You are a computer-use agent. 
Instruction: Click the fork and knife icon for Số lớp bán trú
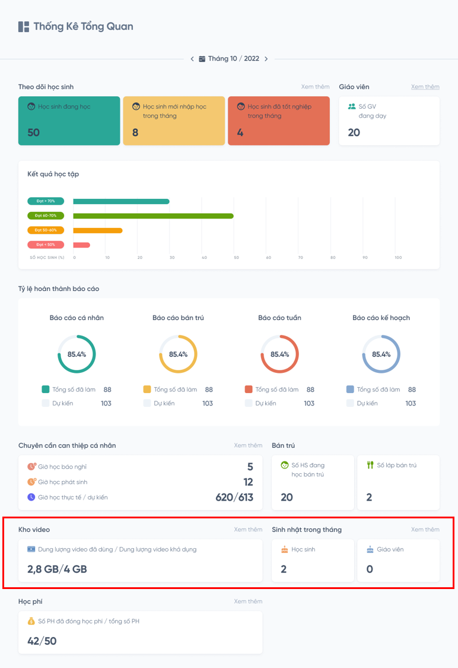click(370, 465)
